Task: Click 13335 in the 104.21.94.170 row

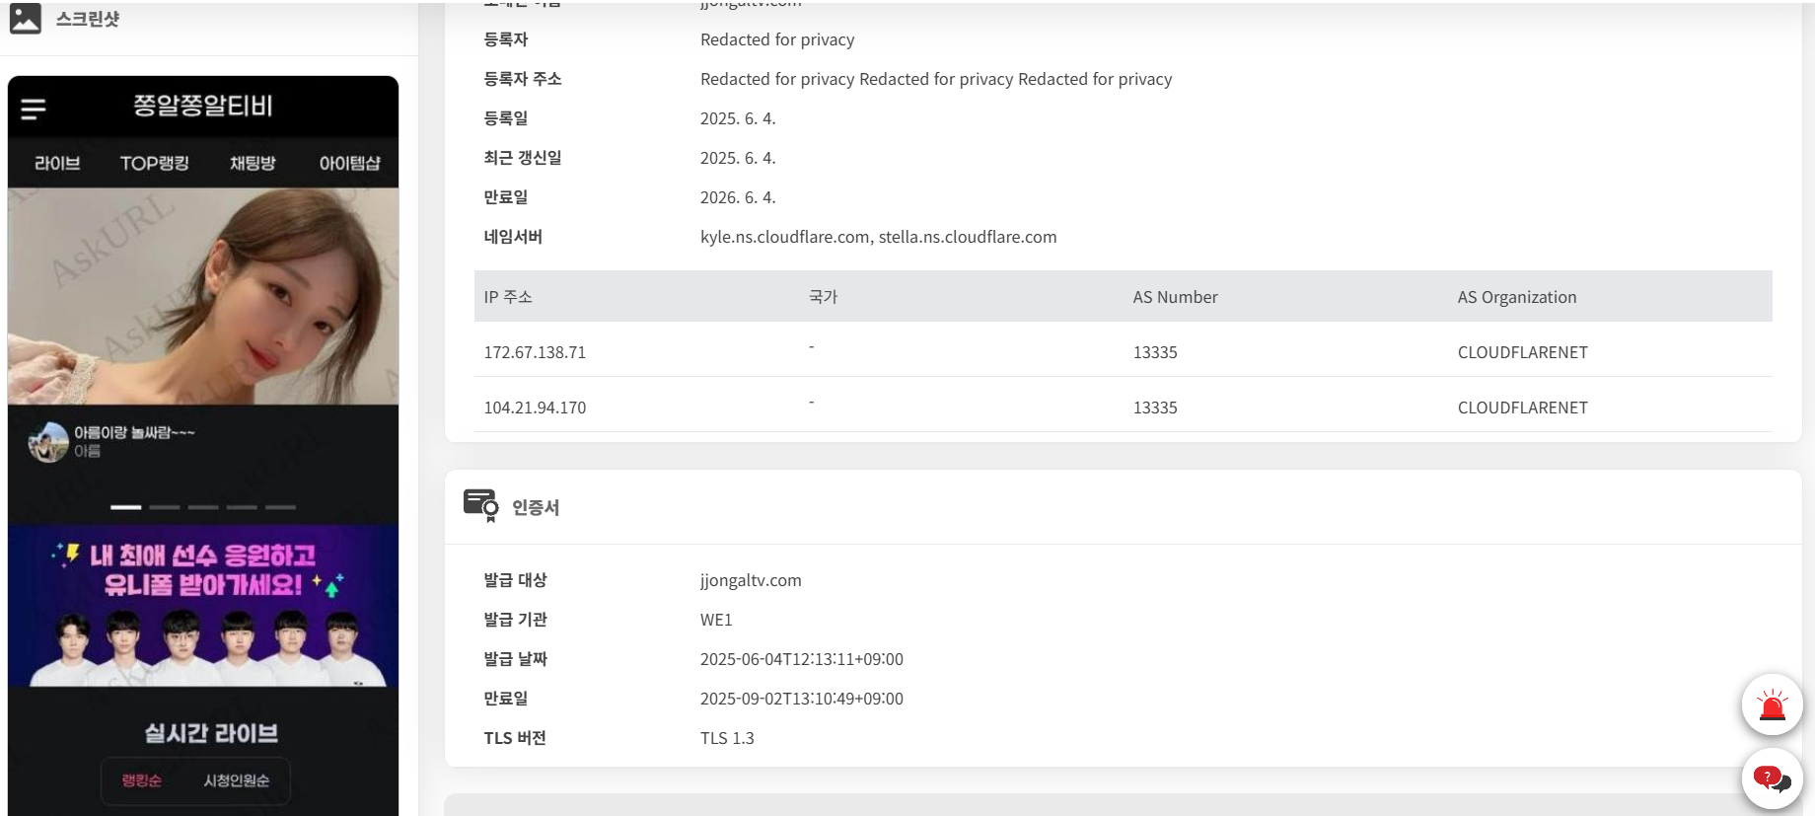Action: pos(1155,408)
